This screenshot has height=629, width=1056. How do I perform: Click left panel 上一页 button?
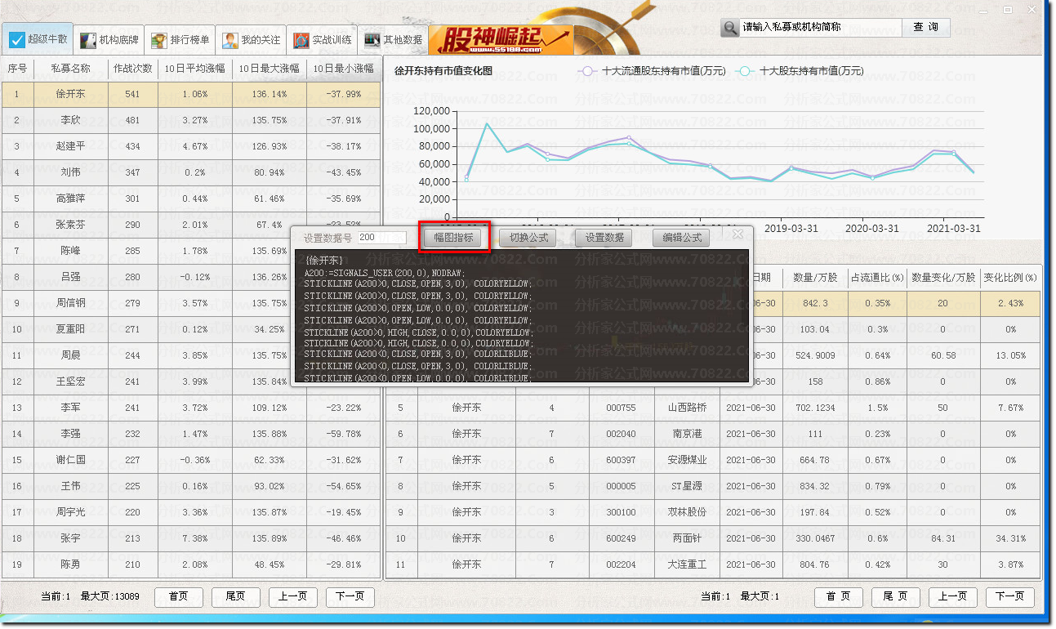tap(292, 597)
